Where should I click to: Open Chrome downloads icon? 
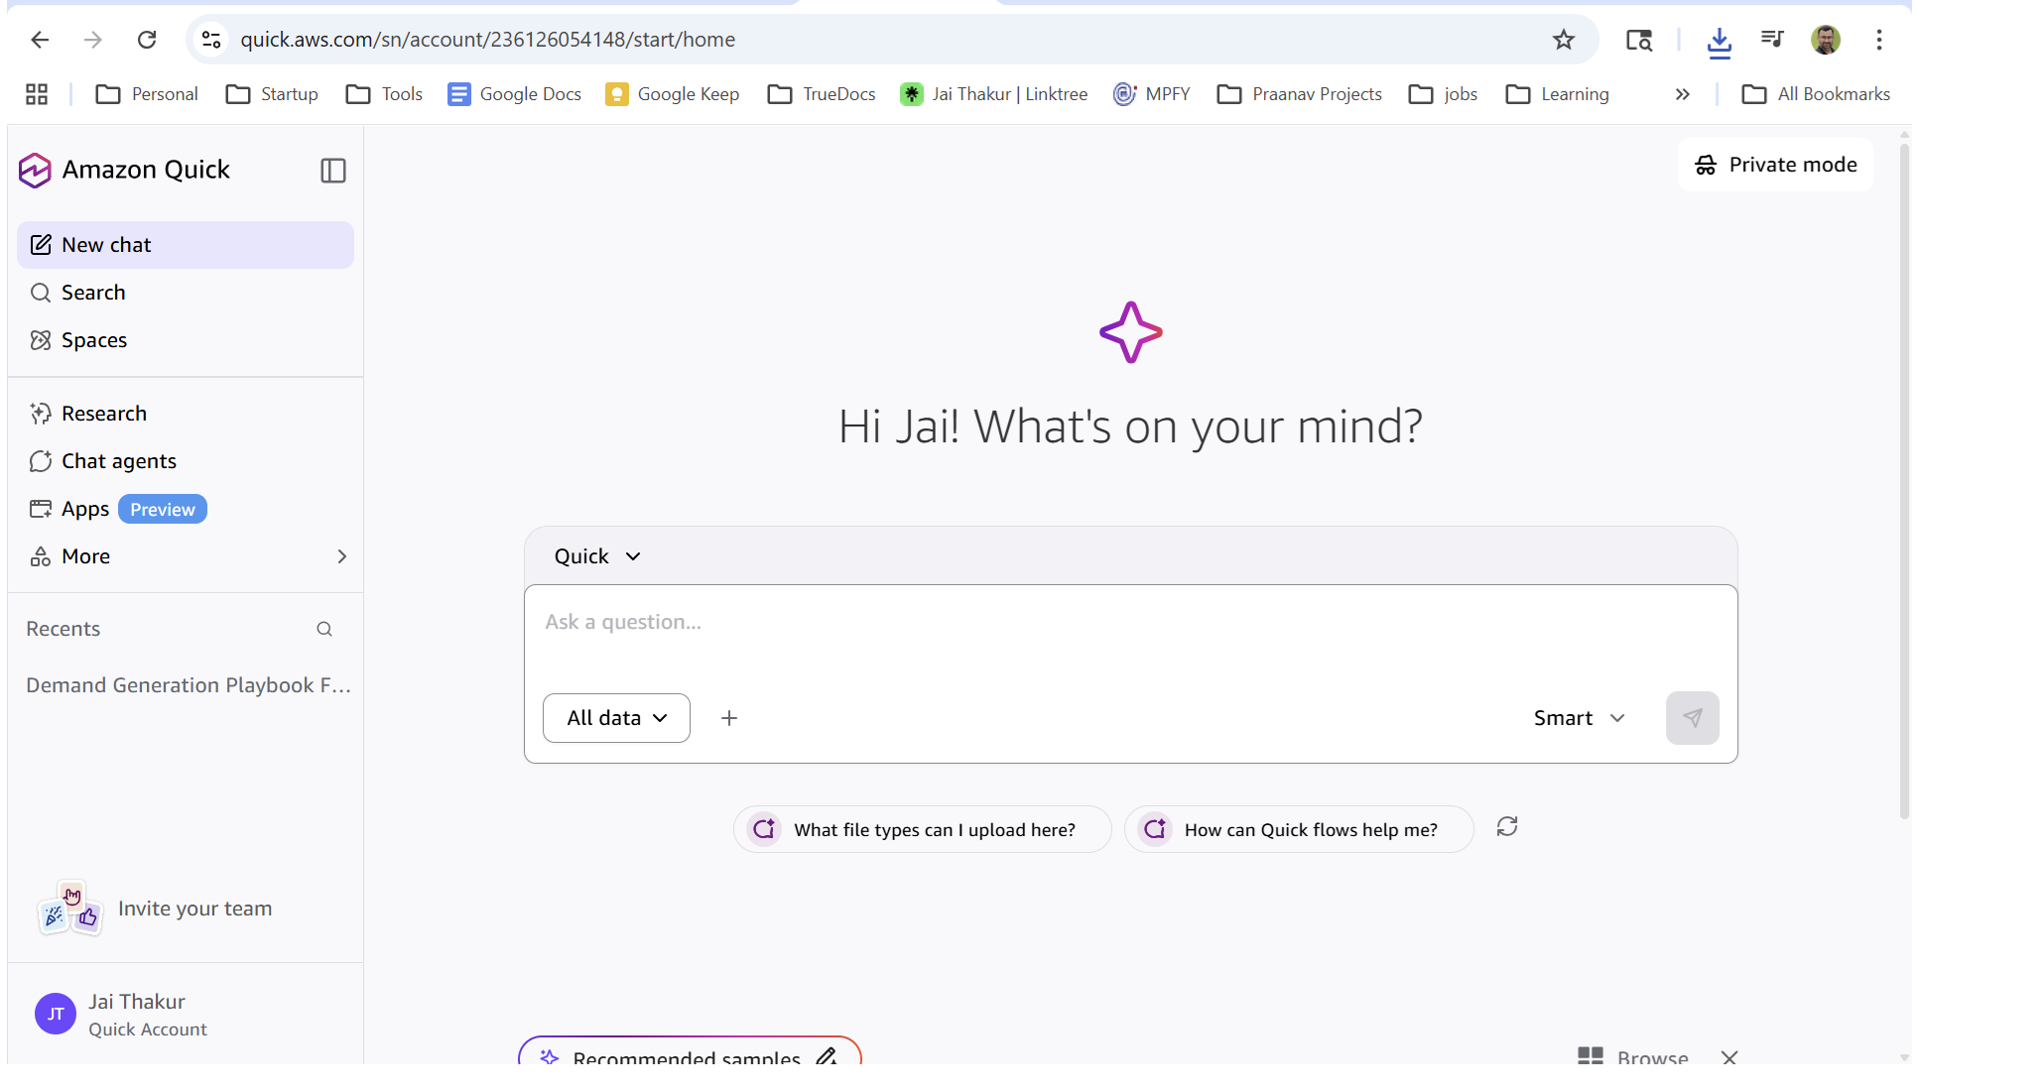pos(1719,41)
